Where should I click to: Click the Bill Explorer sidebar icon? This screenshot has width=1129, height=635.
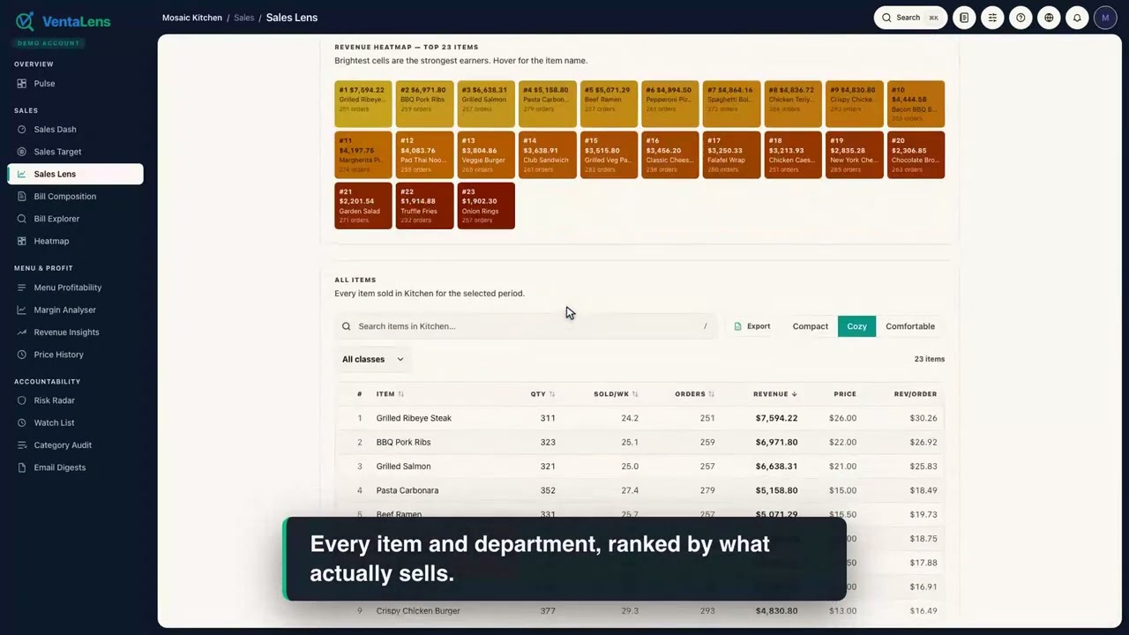click(x=22, y=219)
